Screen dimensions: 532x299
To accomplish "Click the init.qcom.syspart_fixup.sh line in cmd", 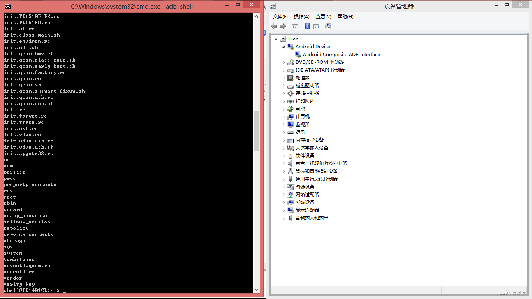I will [x=44, y=91].
